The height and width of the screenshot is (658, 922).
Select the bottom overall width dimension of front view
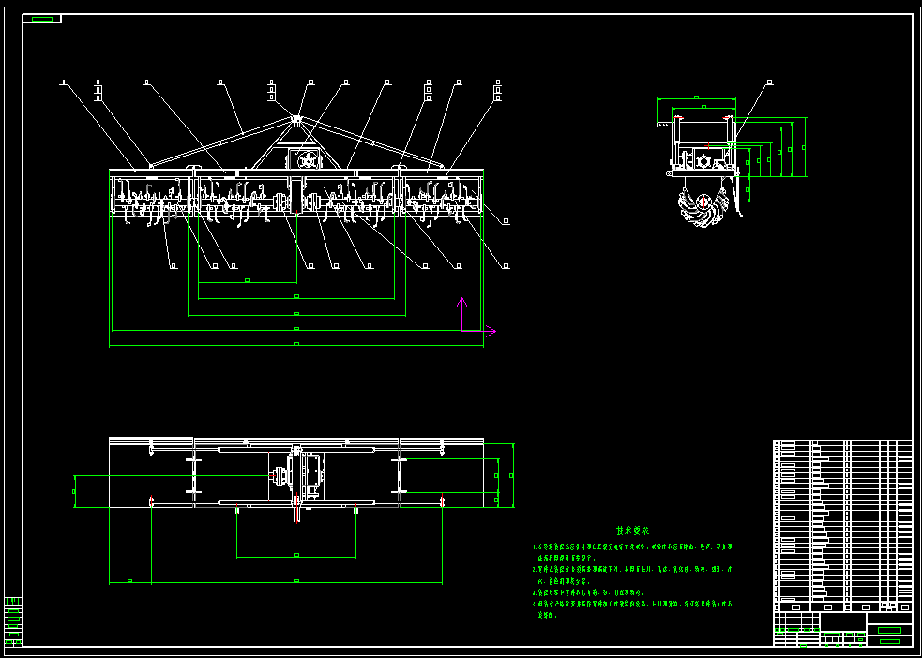click(296, 345)
